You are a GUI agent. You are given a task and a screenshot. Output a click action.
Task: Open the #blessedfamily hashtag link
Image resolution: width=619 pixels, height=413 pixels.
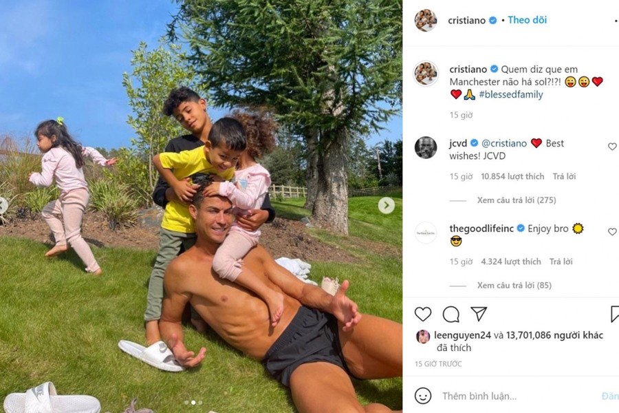click(x=511, y=94)
